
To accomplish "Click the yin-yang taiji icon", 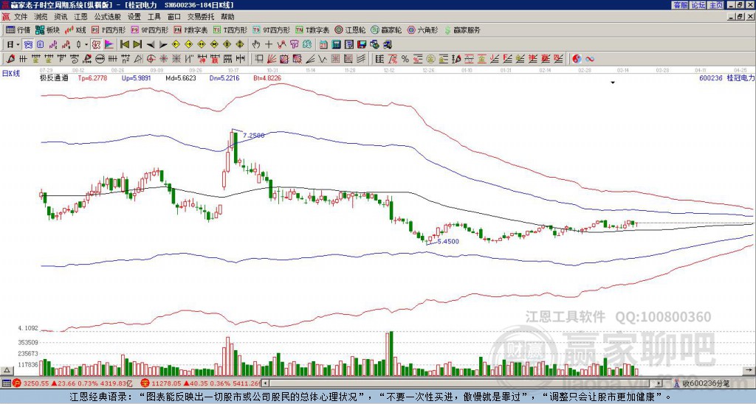I will pyautogui.click(x=577, y=59).
